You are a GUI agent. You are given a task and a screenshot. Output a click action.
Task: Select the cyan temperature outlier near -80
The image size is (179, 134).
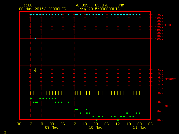click(36, 39)
